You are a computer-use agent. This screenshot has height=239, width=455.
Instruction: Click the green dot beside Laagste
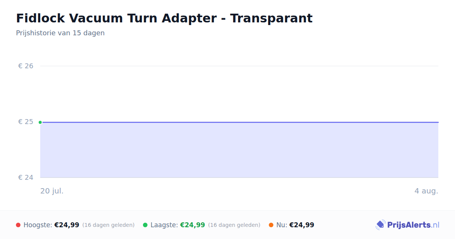[145, 225]
